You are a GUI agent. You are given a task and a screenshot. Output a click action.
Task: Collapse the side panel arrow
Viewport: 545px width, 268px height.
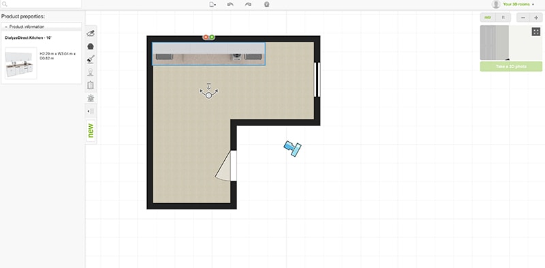[91, 111]
